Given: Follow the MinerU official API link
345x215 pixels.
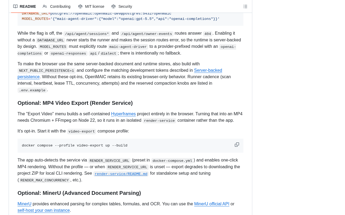Looking at the screenshot, I should click(212, 204).
